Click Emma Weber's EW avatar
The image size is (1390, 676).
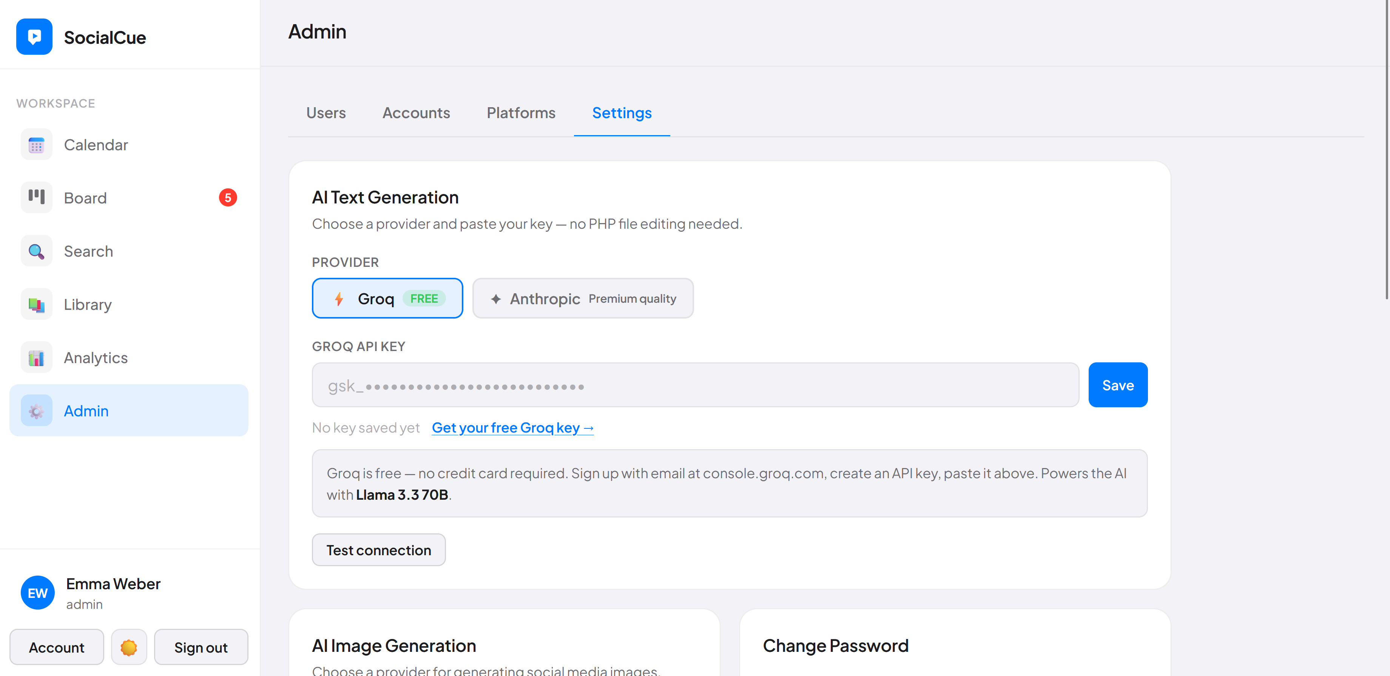point(37,592)
